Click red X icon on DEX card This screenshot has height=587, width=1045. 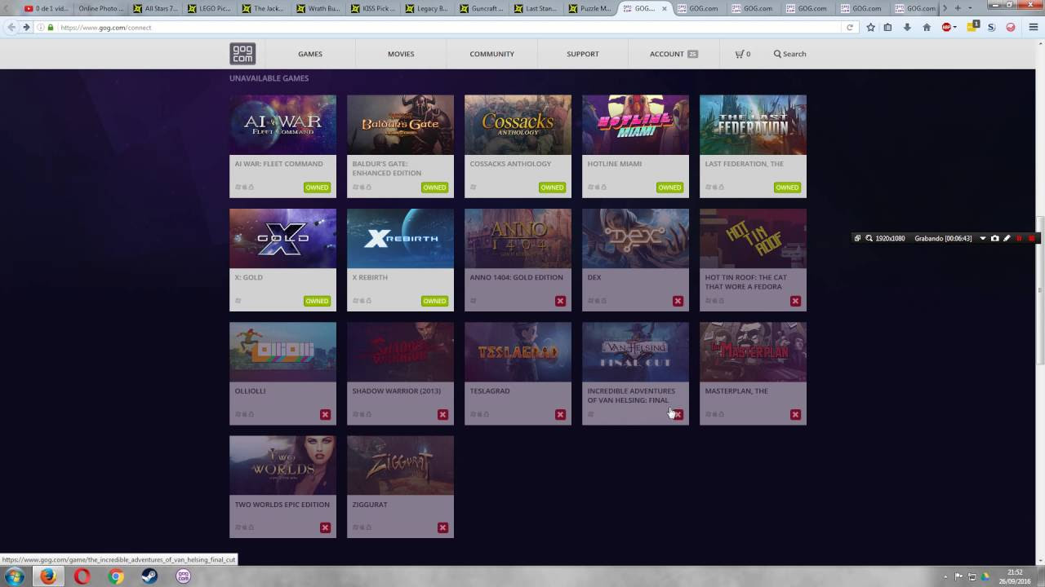pyautogui.click(x=678, y=301)
